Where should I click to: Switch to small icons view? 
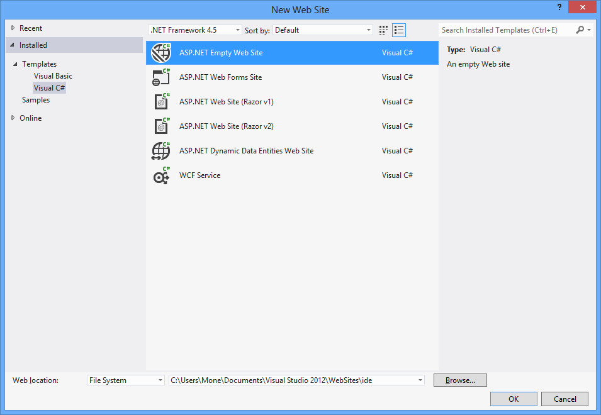(383, 30)
